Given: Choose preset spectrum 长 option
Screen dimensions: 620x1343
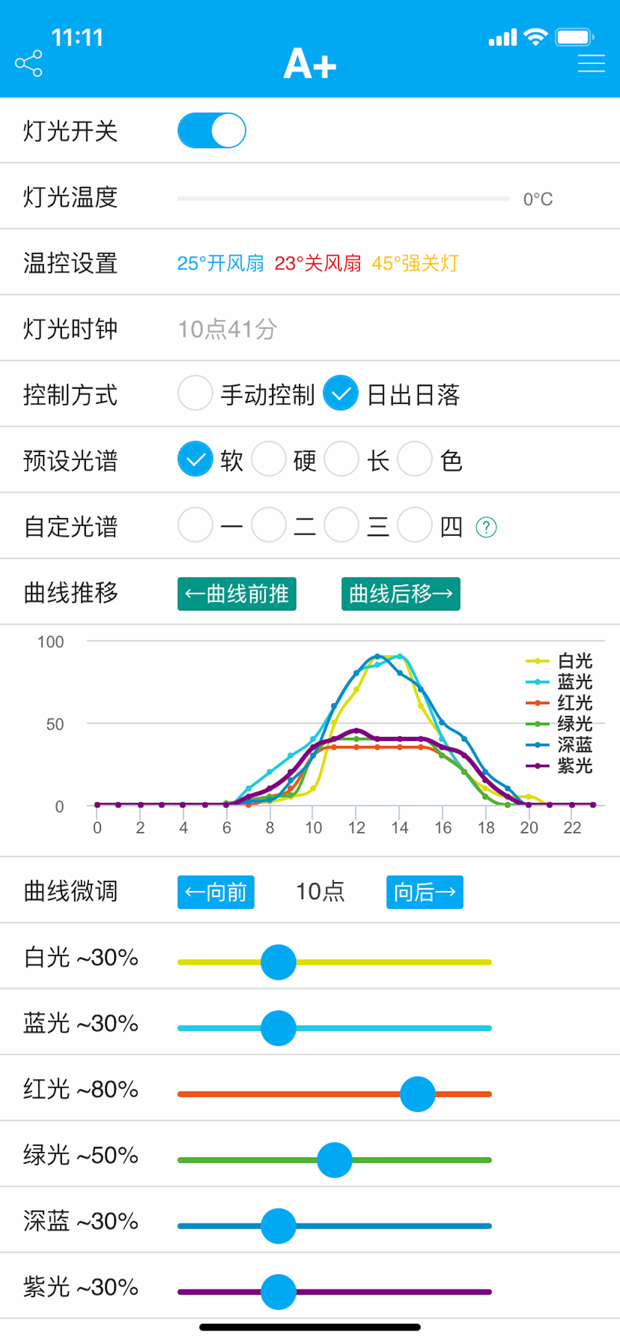Looking at the screenshot, I should tap(341, 459).
